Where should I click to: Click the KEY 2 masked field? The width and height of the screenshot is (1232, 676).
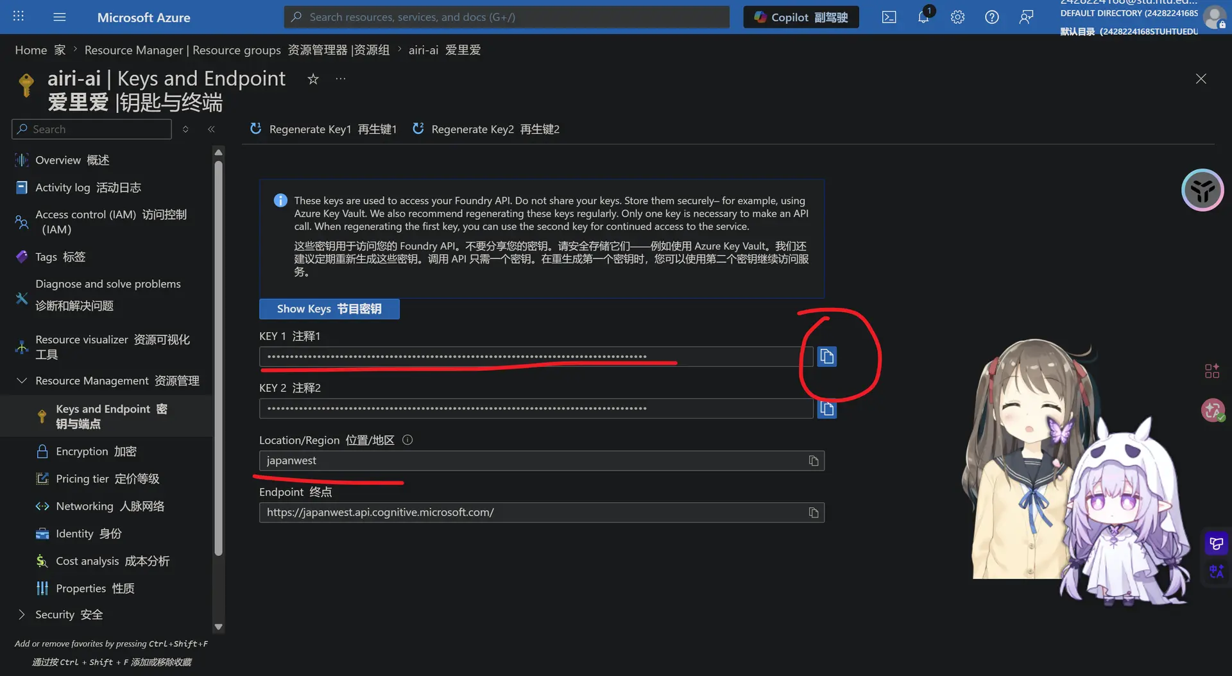tap(536, 409)
